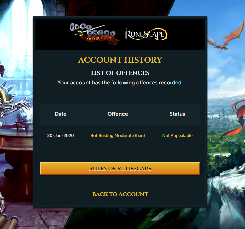Image resolution: width=245 pixels, height=229 pixels.
Task: Click the Date column header
Action: pos(61,114)
